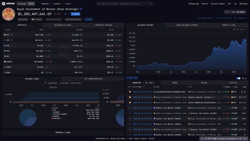
Task: Open the Private Labels link
Action: 218,4
